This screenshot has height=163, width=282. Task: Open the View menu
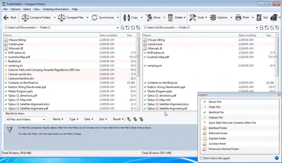coord(36,9)
